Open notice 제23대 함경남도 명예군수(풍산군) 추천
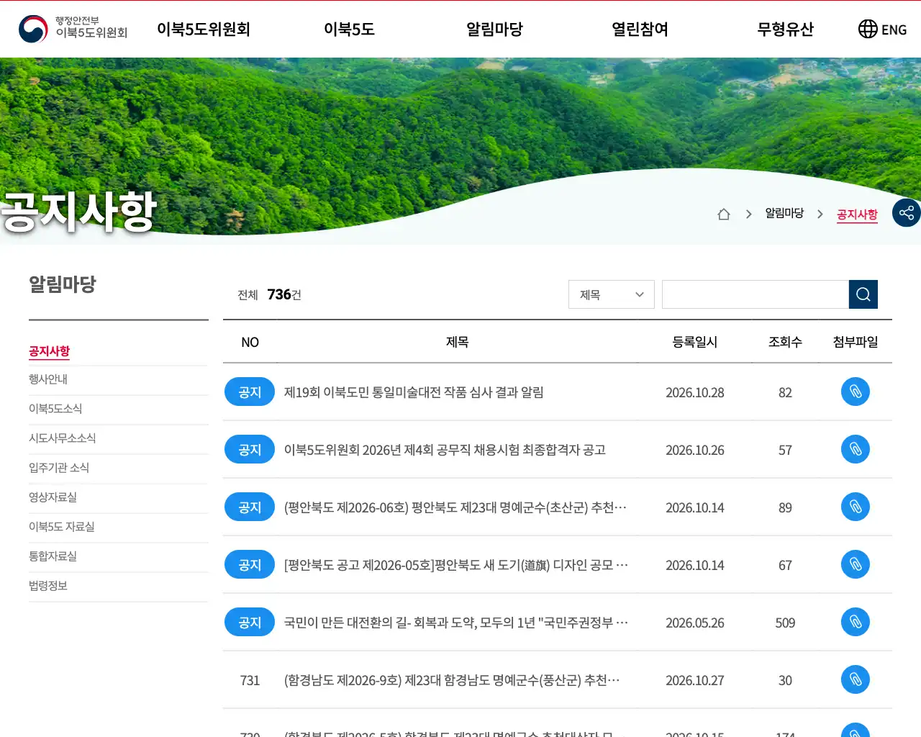The image size is (921, 737). pyautogui.click(x=452, y=680)
